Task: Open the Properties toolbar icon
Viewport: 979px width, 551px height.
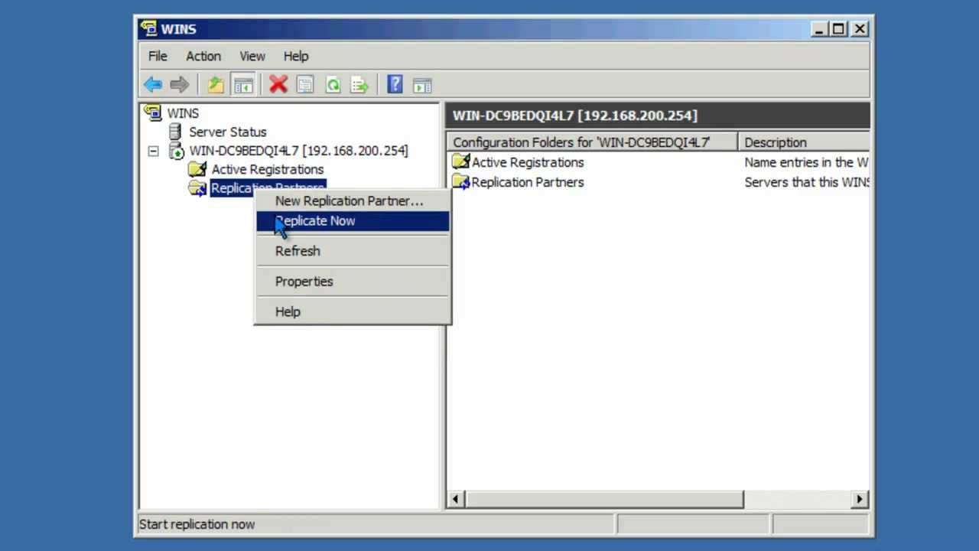Action: (x=305, y=85)
